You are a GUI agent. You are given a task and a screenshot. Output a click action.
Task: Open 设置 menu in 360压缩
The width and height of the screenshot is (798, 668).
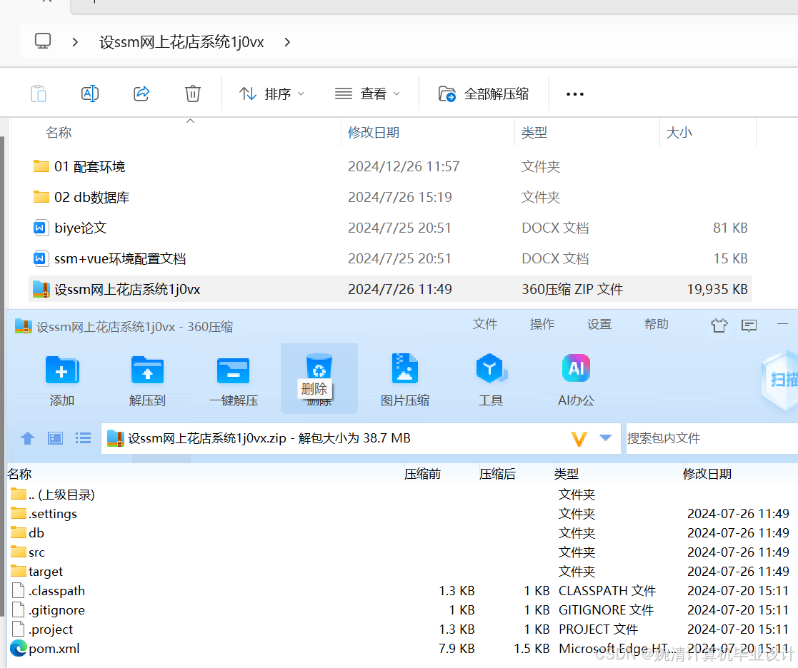coord(599,324)
